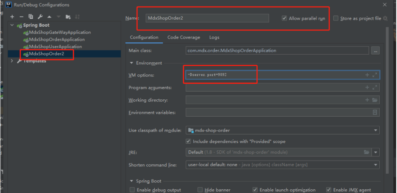
Task: Enable Store as project file
Action: coord(336,18)
